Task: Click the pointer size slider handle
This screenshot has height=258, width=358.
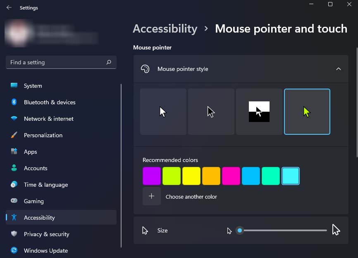Action: tap(240, 230)
